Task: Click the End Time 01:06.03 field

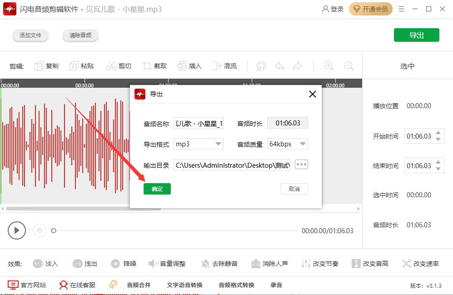Action: click(419, 165)
